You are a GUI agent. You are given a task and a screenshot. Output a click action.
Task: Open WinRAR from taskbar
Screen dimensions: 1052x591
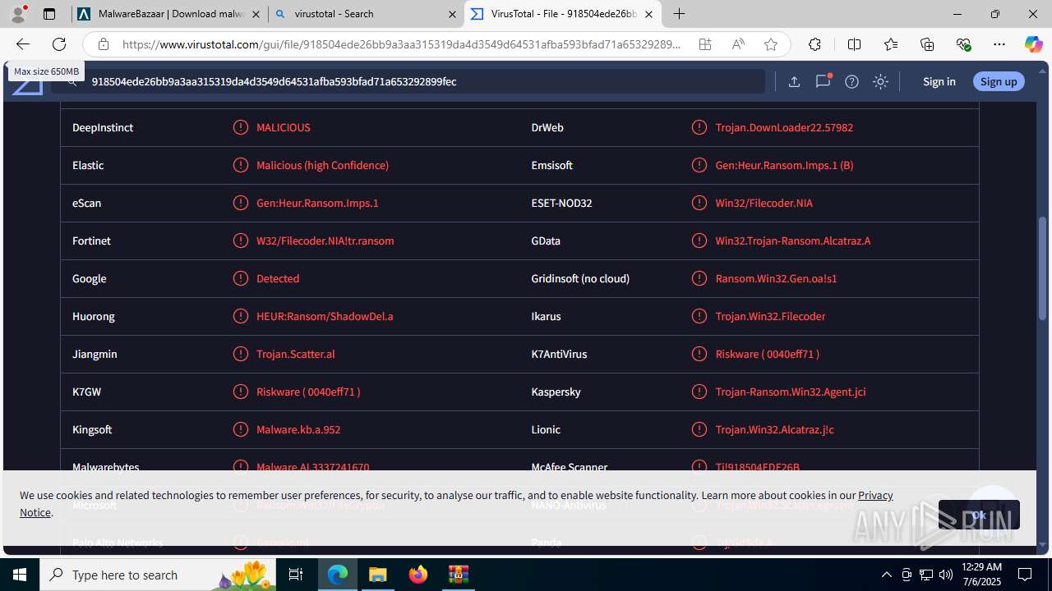(457, 575)
